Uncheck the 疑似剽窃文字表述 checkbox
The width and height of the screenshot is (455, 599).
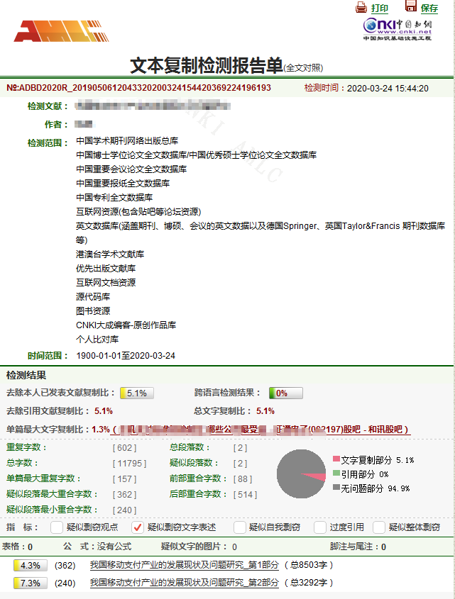(138, 527)
